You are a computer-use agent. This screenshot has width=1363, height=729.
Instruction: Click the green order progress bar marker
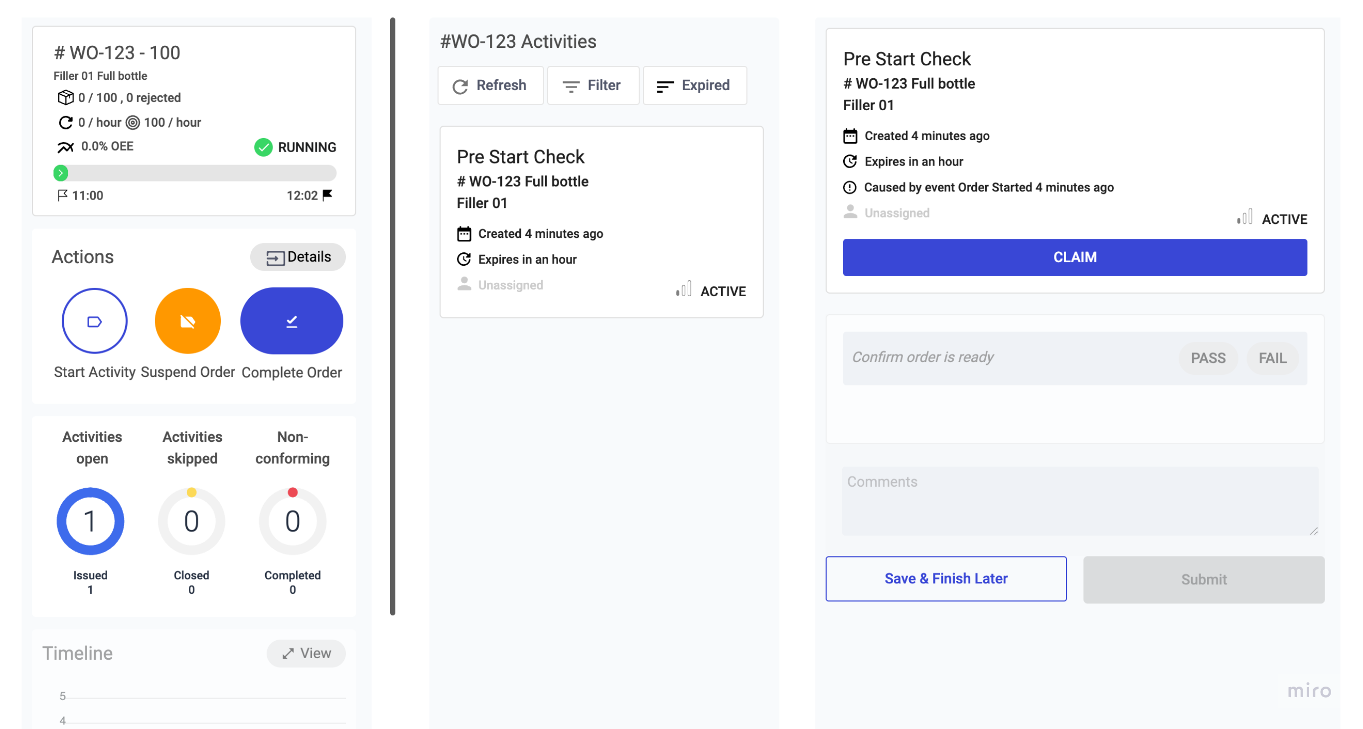click(61, 173)
